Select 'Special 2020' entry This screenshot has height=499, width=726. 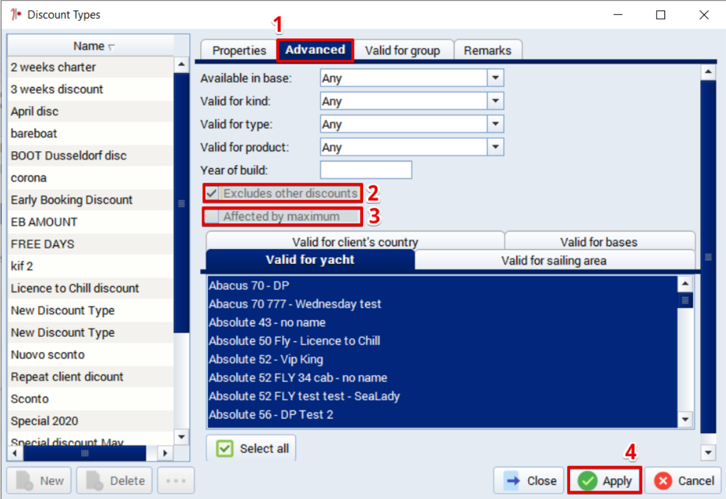point(91,420)
